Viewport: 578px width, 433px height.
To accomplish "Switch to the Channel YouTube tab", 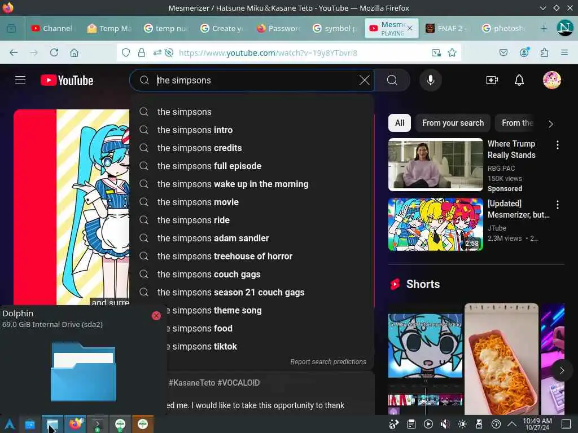I will coord(52,28).
